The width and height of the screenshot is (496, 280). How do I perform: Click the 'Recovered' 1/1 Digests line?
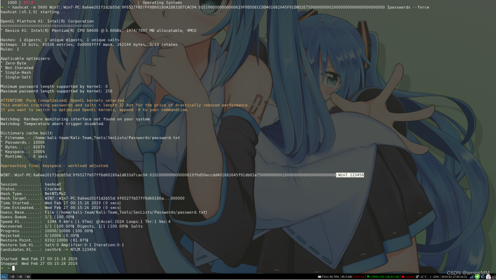pyautogui.click(x=71, y=226)
